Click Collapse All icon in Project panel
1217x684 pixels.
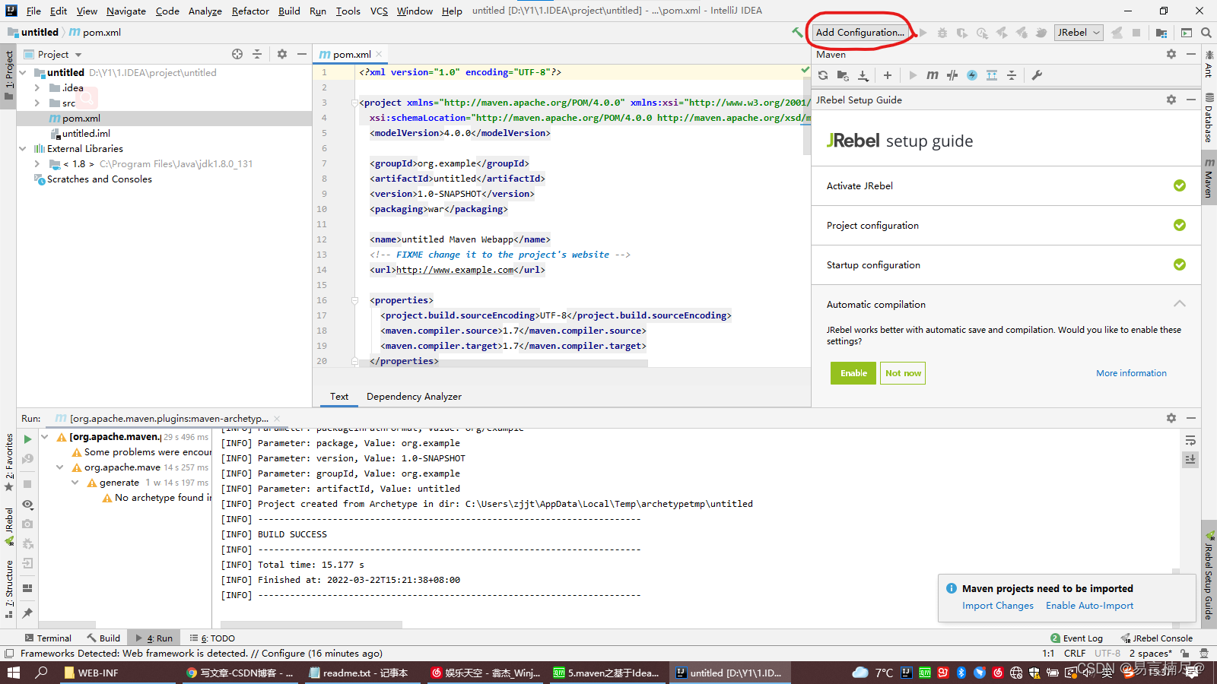click(x=257, y=54)
